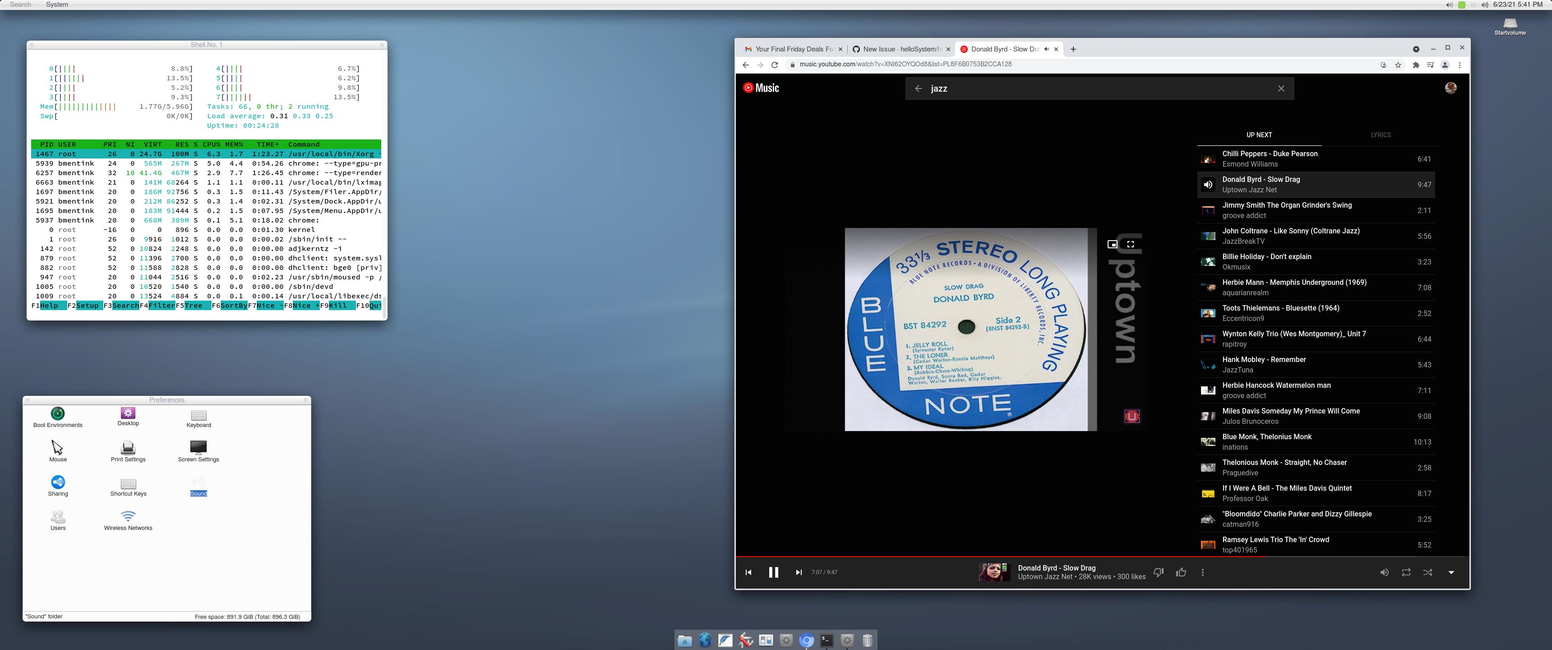Viewport: 1552px width, 650px height.
Task: Open System menu in top bar
Action: 57,4
